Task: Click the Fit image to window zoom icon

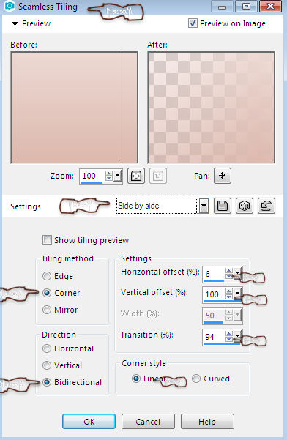Action: tap(136, 176)
